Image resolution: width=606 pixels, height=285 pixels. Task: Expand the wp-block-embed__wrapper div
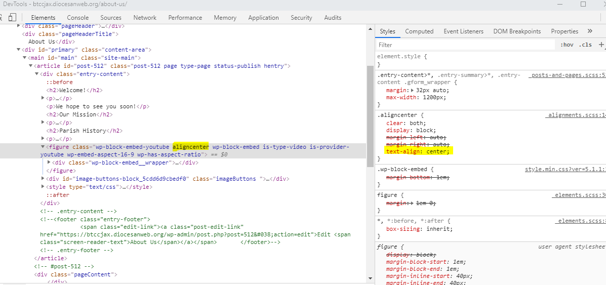pos(49,163)
